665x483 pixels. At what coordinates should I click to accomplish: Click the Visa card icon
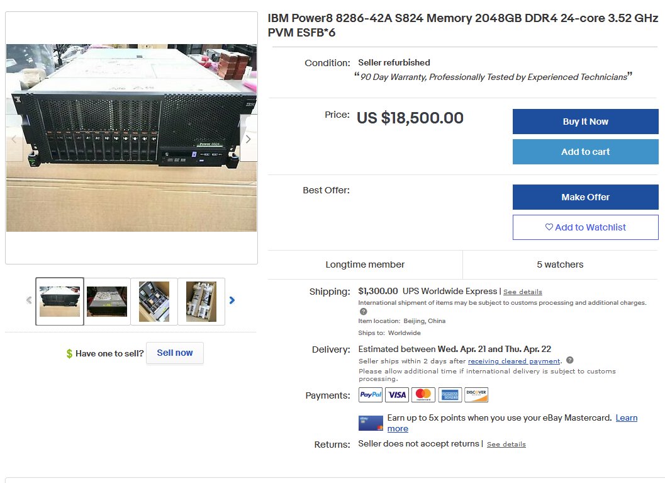click(397, 395)
